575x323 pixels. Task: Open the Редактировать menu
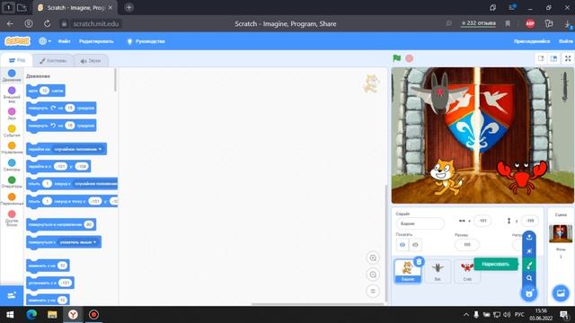click(x=96, y=41)
